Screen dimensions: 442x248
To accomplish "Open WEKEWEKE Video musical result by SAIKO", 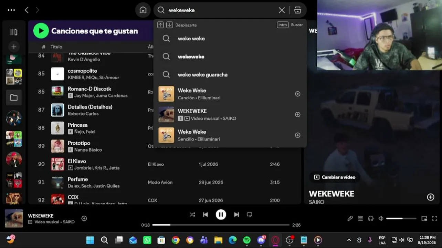I will click(230, 114).
